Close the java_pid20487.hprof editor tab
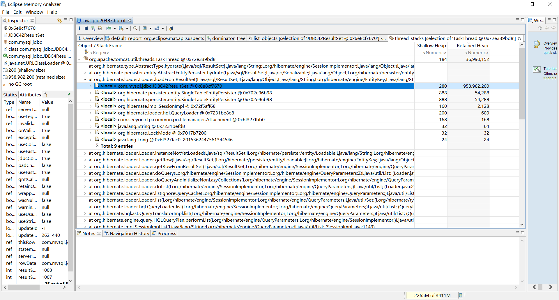 130,20
